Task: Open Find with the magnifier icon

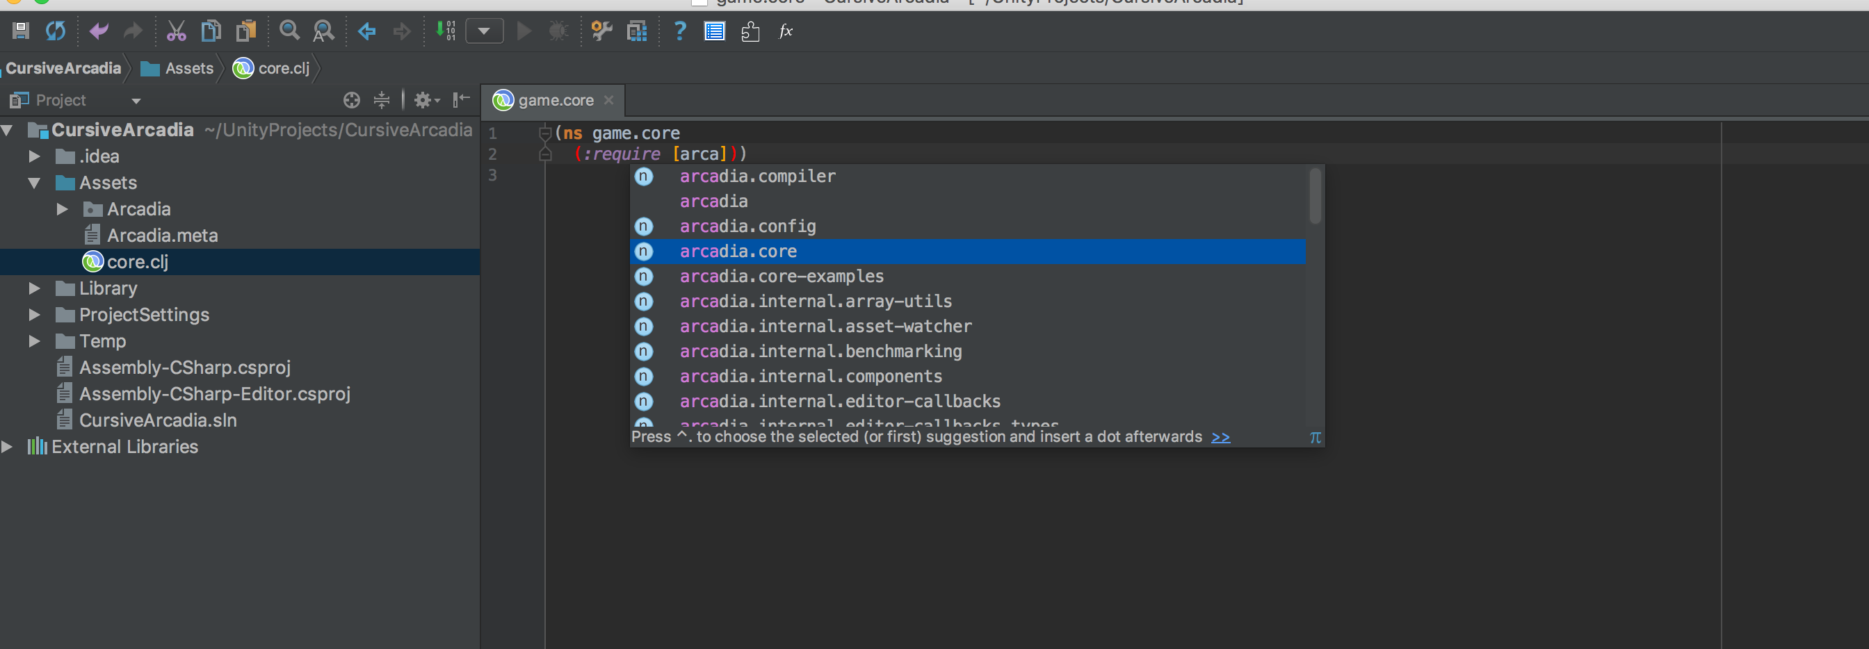Action: pos(289,31)
